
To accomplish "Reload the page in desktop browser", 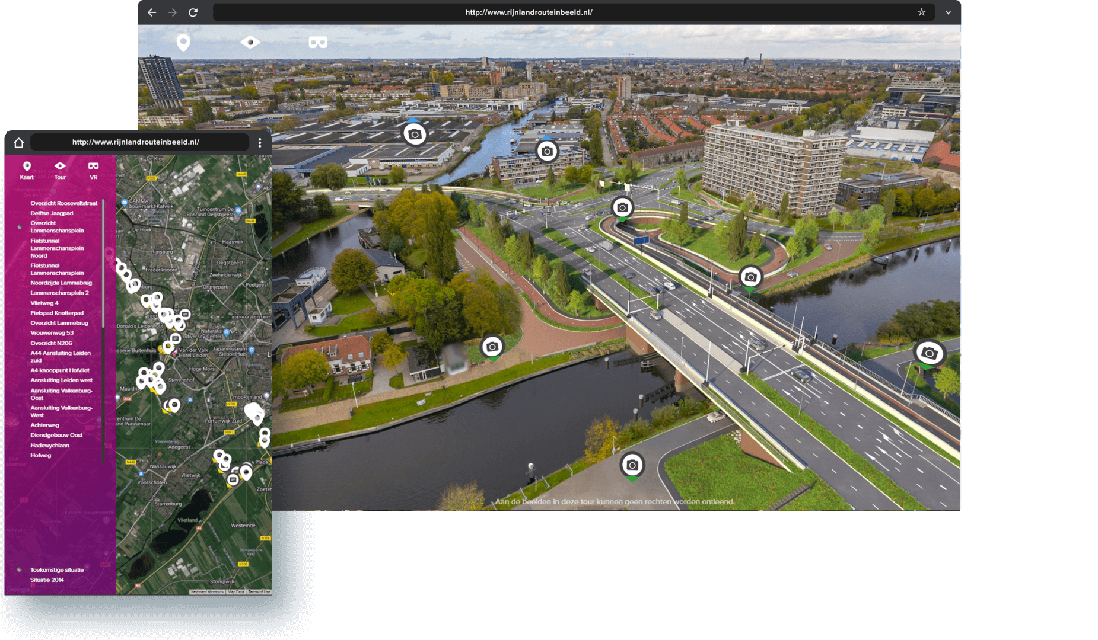I will (x=193, y=12).
